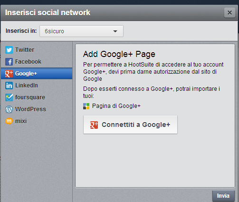The width and height of the screenshot is (239, 202).
Task: Click the Pagina di Google+ colored squares icon
Action: (x=86, y=106)
